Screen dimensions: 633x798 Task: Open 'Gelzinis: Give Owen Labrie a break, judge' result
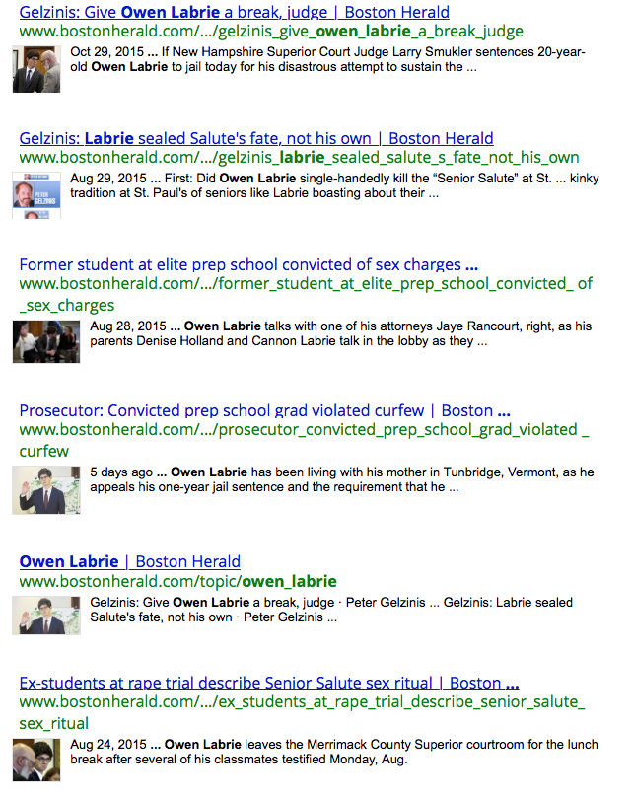[x=234, y=13]
